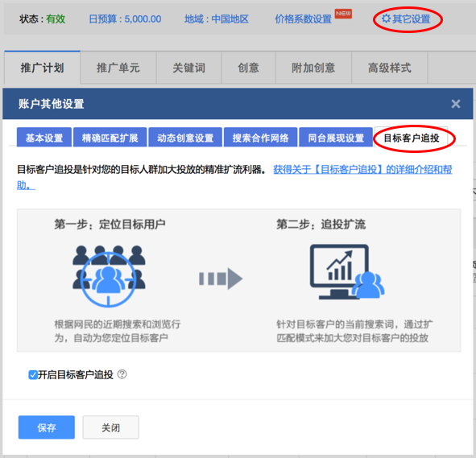Switch to the 同台展现设置 tab

pos(336,138)
